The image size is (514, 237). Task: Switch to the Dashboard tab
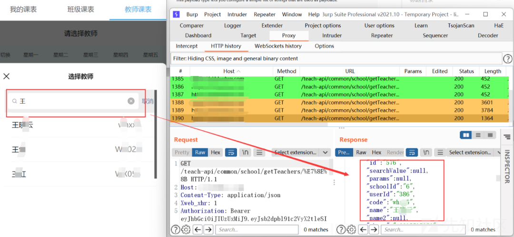[198, 35]
